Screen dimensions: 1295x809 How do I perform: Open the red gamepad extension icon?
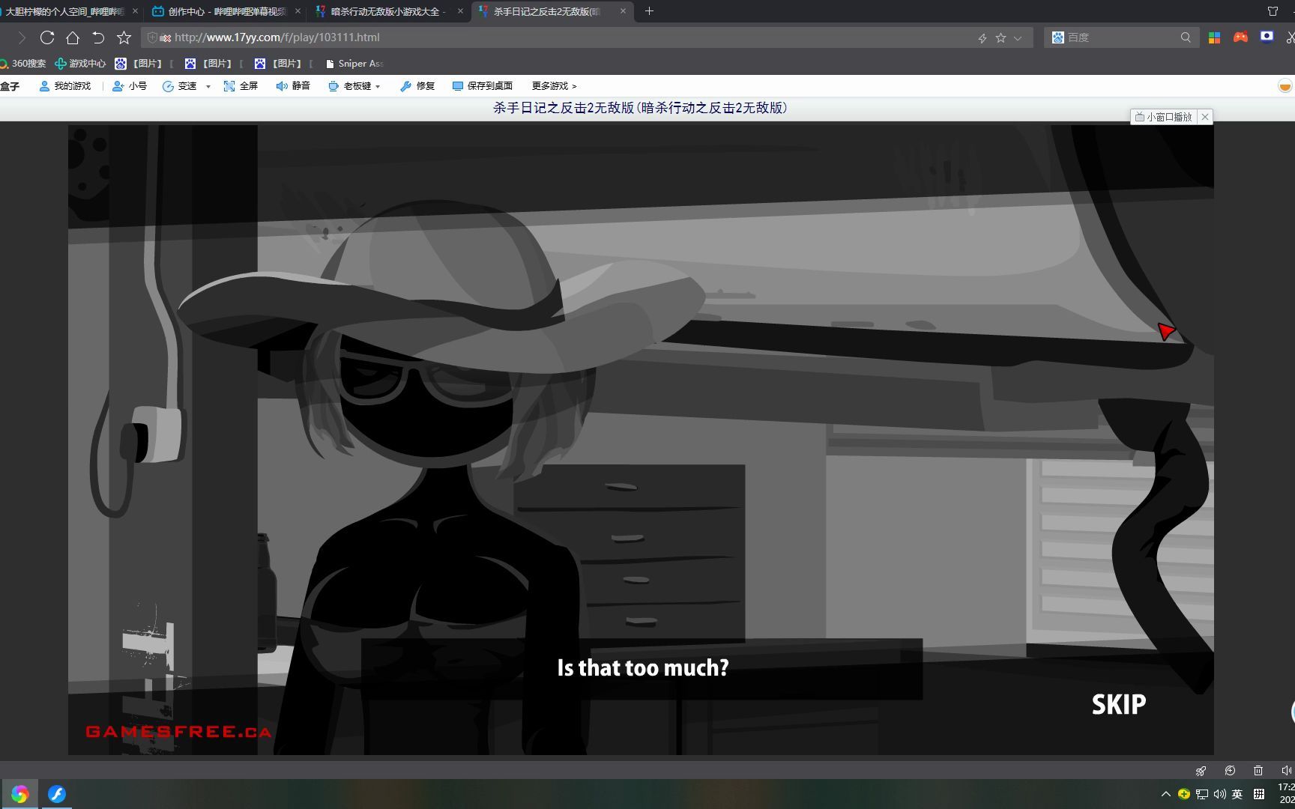1240,37
